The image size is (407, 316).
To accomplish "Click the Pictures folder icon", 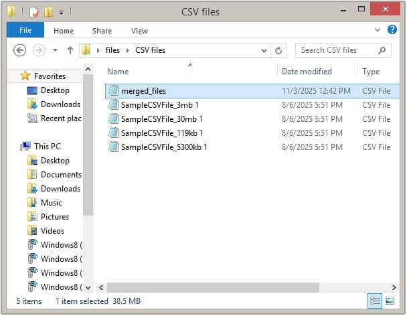I will (x=32, y=216).
